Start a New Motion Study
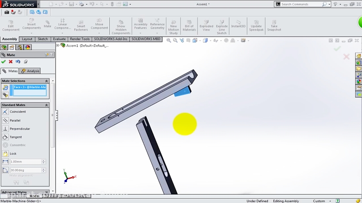 coord(173,27)
